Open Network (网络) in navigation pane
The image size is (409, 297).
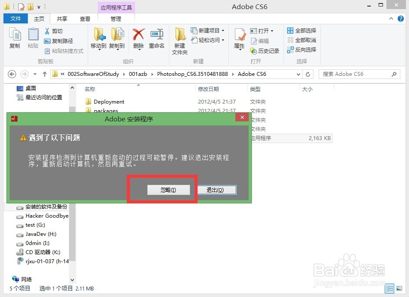click(22, 279)
